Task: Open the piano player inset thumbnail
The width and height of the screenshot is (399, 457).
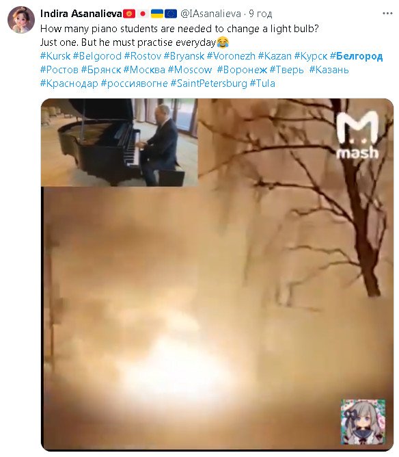Action: point(120,142)
